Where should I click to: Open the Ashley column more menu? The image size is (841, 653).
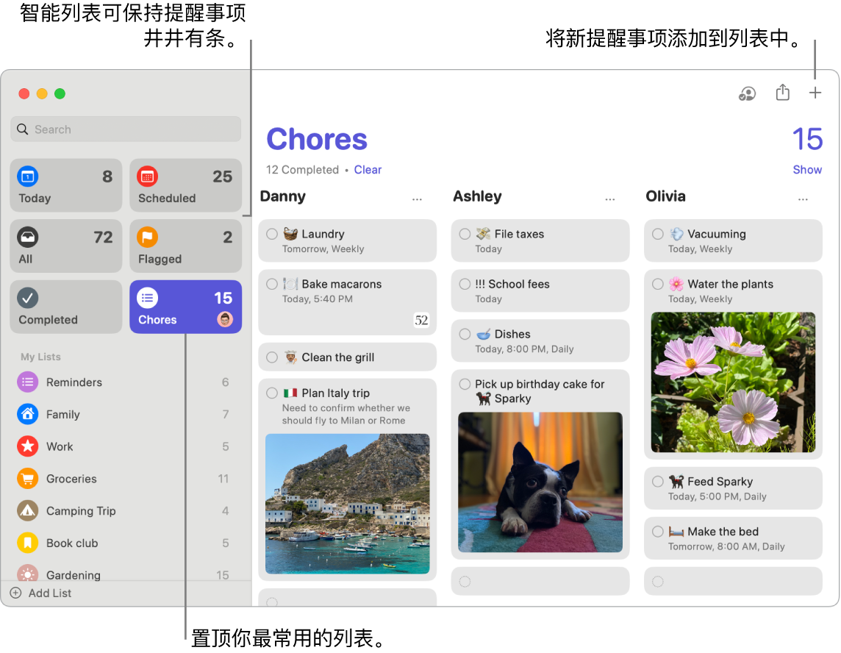[609, 199]
